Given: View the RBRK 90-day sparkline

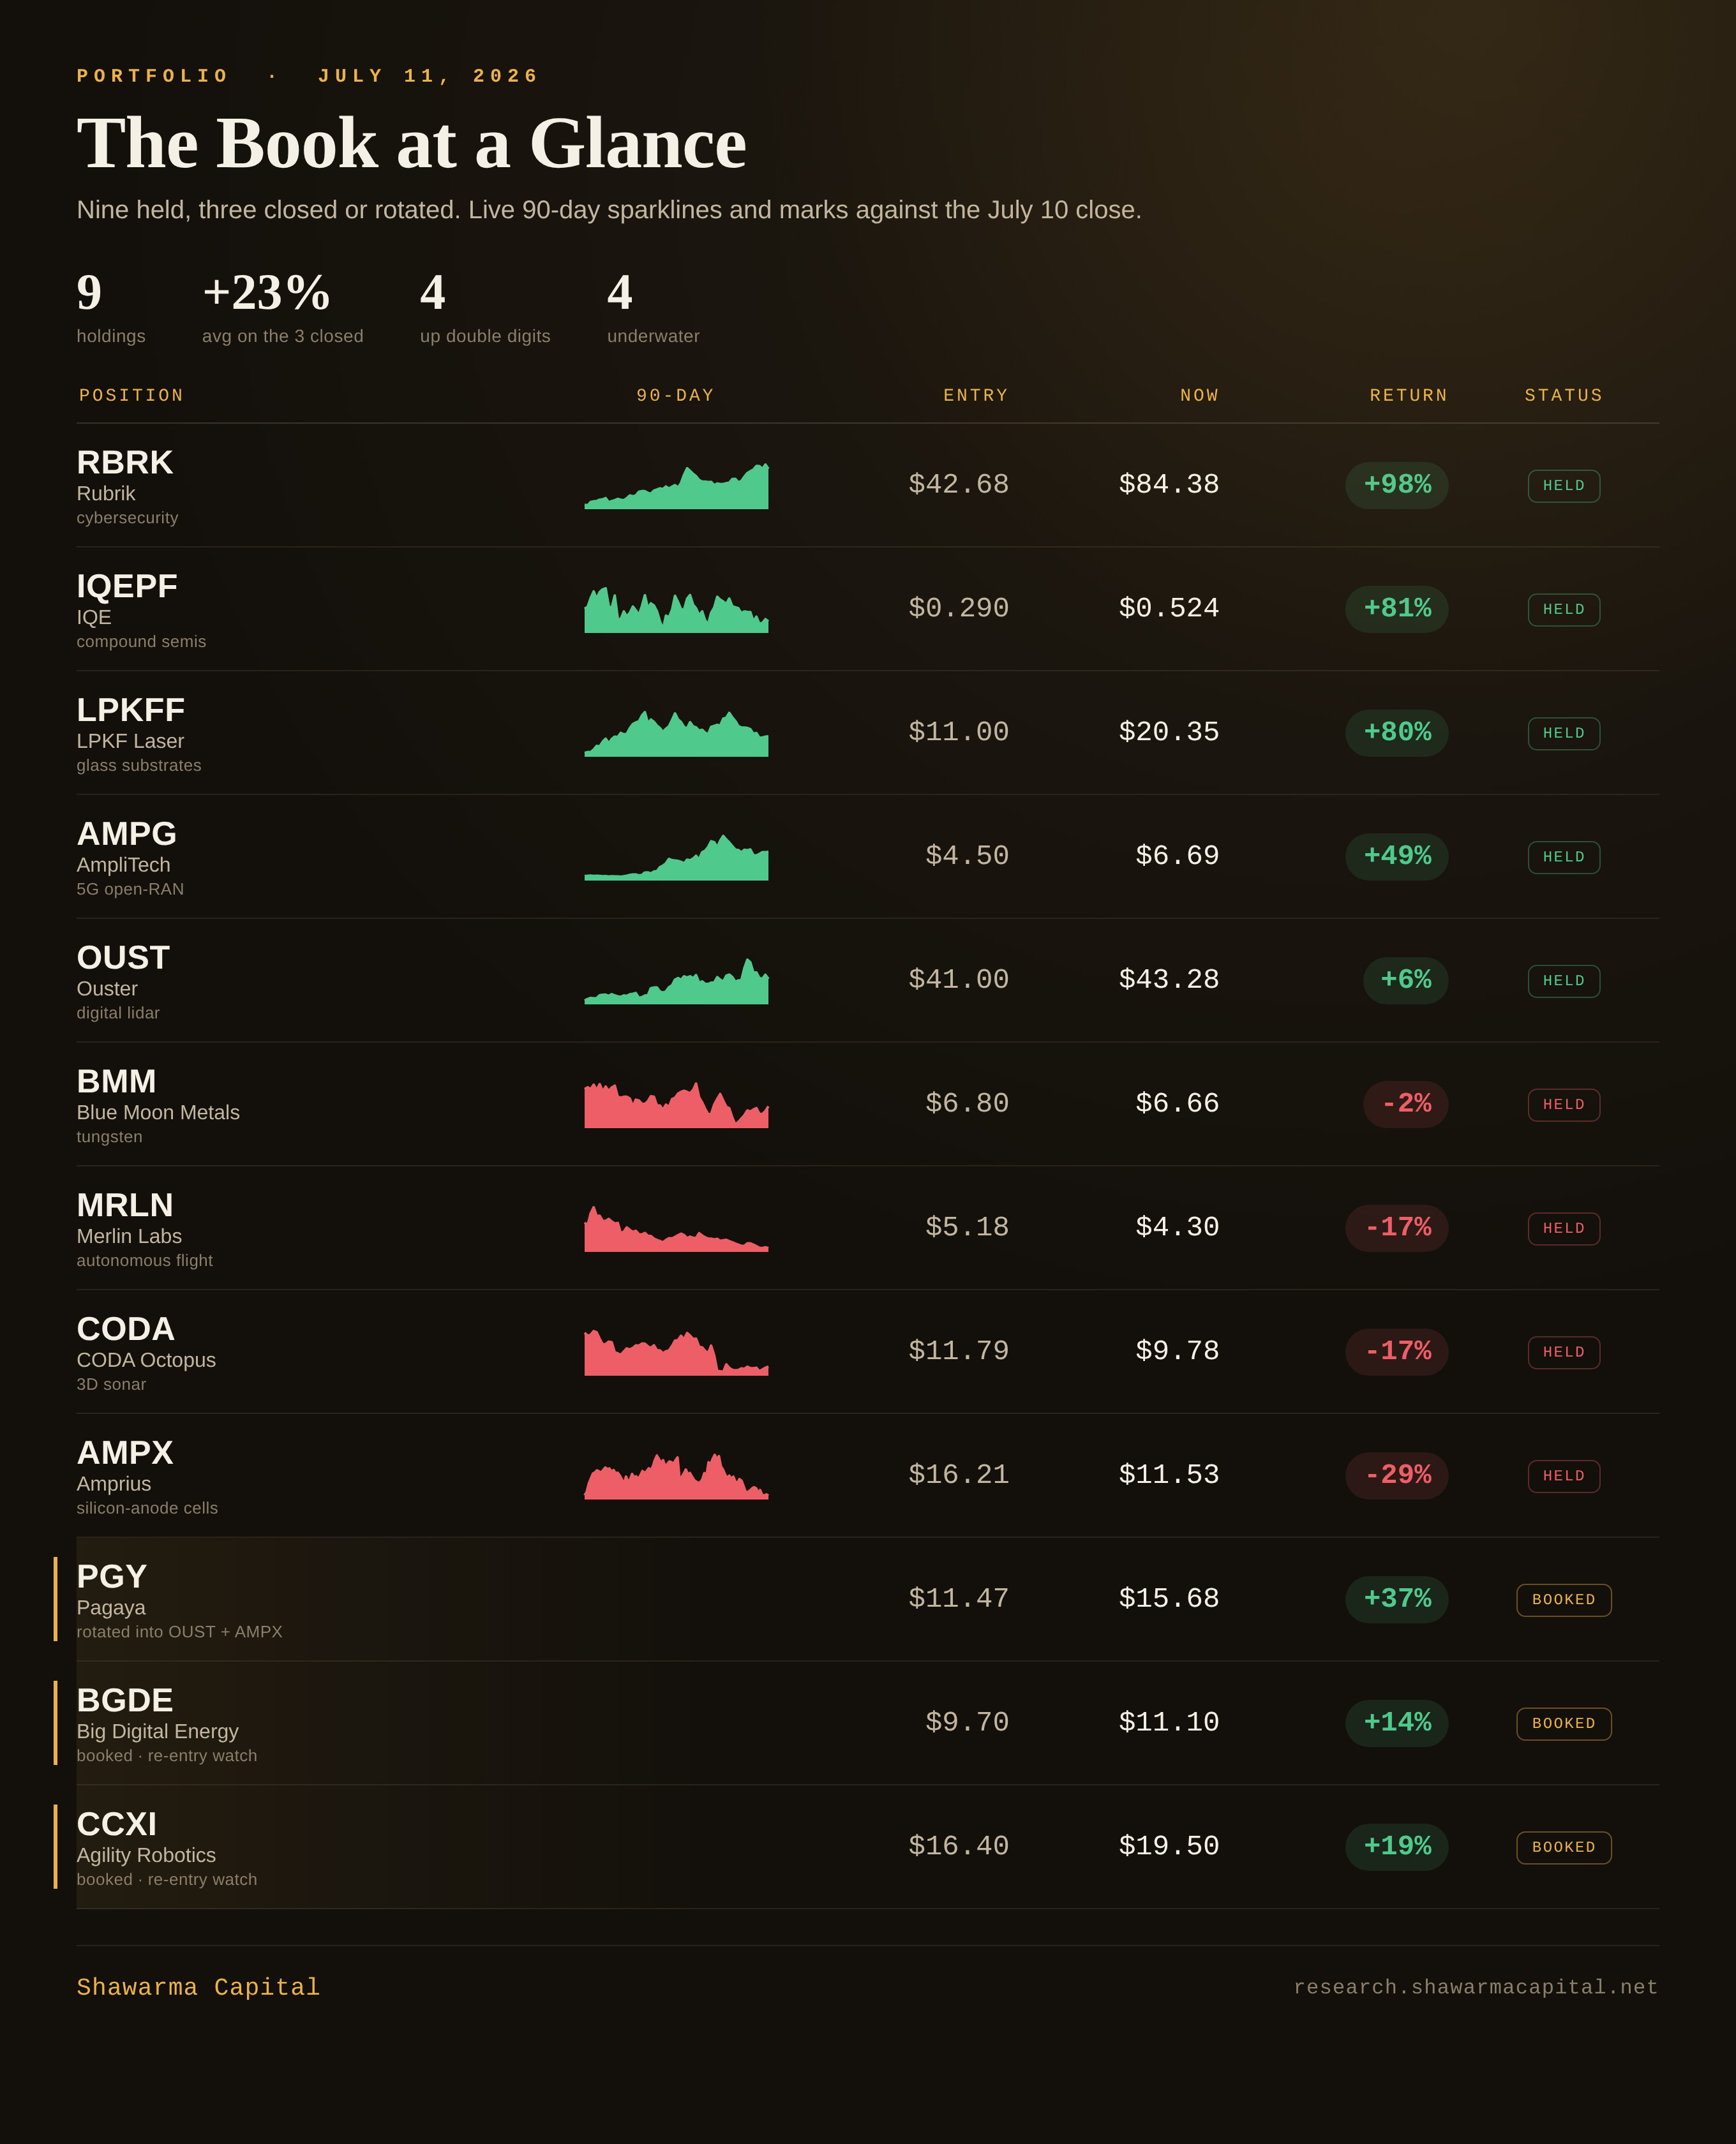Looking at the screenshot, I should pos(676,486).
